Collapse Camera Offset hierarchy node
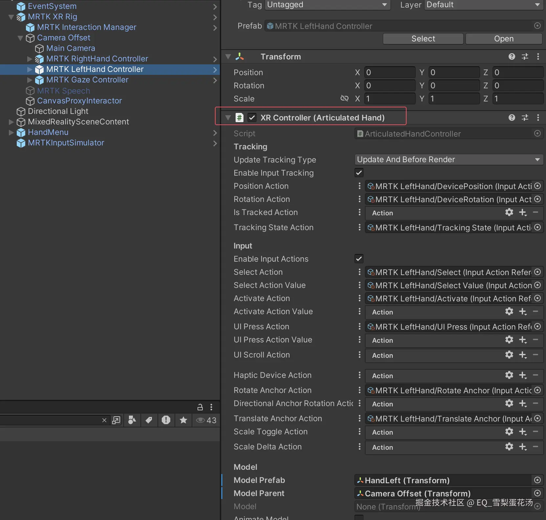Image resolution: width=546 pixels, height=520 pixels. [x=20, y=38]
